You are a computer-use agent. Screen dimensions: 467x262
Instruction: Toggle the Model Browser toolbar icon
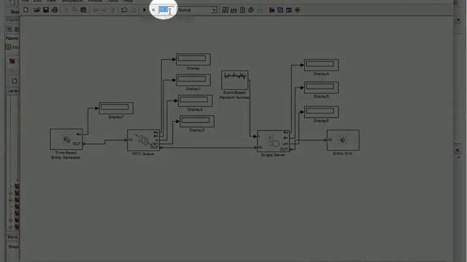pos(289,10)
